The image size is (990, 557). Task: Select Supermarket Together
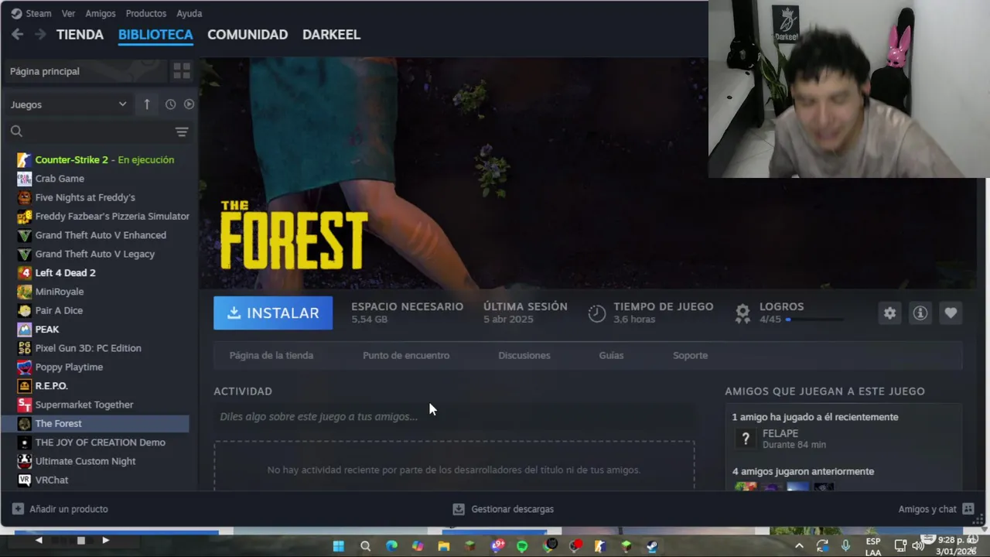click(x=96, y=405)
